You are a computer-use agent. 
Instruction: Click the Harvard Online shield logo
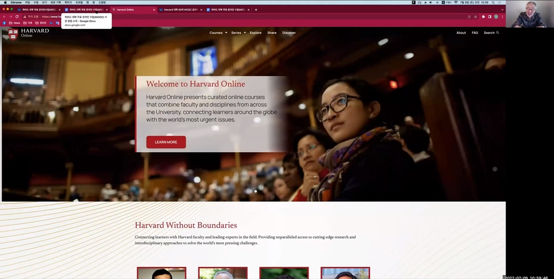(13, 34)
